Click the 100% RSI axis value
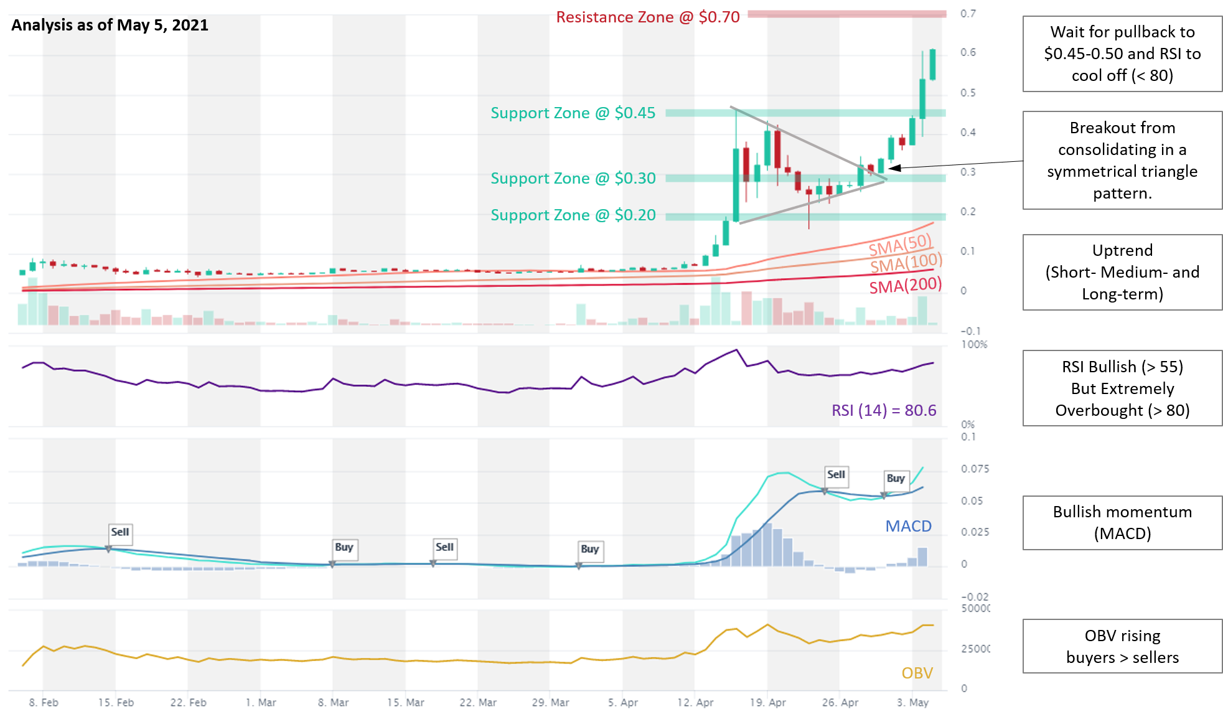This screenshot has width=1223, height=709. point(974,344)
